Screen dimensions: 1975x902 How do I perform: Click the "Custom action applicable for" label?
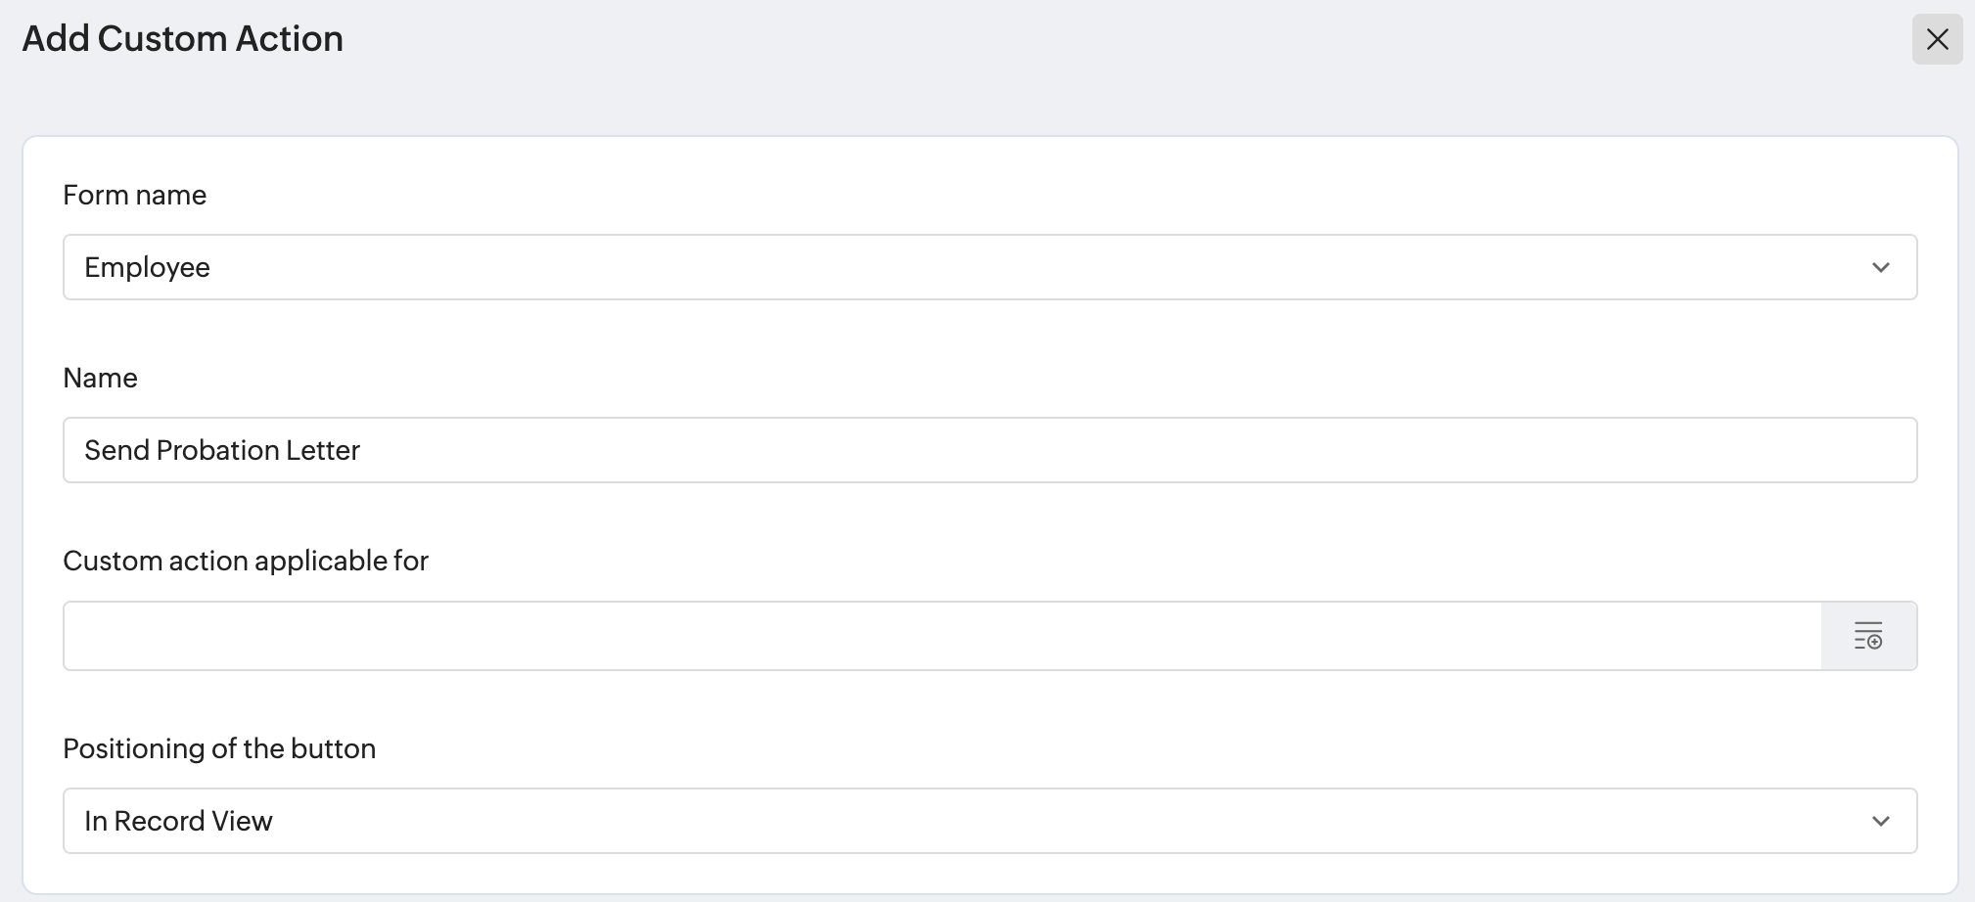(x=246, y=561)
